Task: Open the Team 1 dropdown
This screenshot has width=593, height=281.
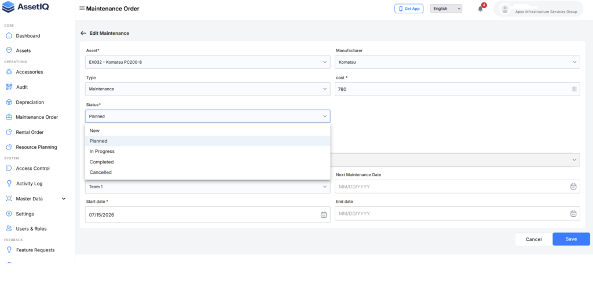Action: pyautogui.click(x=208, y=187)
